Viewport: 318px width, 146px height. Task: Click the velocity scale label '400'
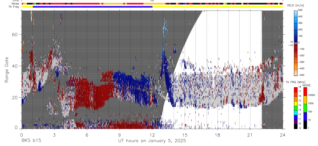tap(300, 16)
